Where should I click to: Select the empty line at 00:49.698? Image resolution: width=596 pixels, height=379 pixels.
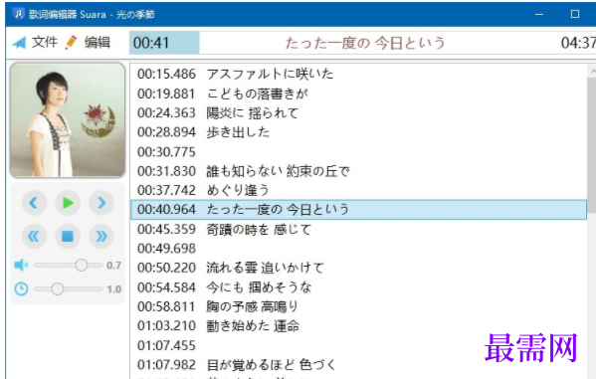tap(358, 249)
